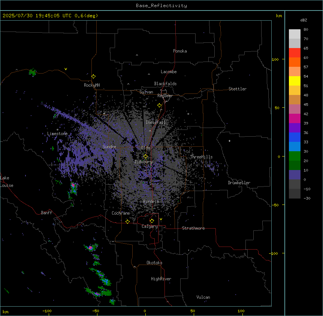This screenshot has height=316, width=323.
Task: Select the blue 33-36 dBZ legend swatch
Action: coord(295,137)
